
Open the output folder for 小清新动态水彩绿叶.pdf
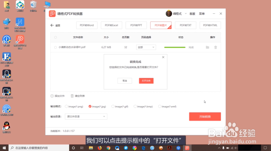[x=207, y=47]
